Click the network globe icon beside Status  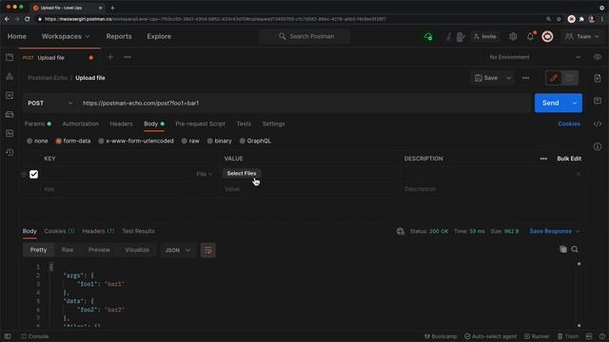coord(401,232)
